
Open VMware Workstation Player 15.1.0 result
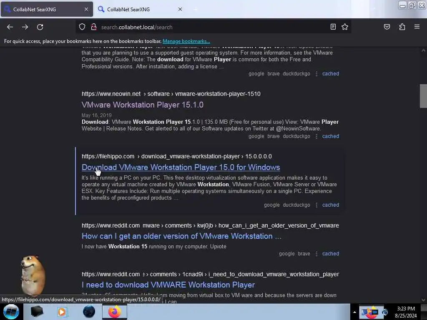[x=143, y=105]
